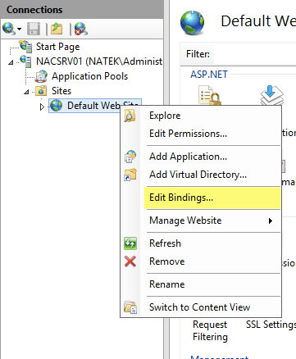
Task: Click the Explore folder magnifier icon
Action: 130,116
